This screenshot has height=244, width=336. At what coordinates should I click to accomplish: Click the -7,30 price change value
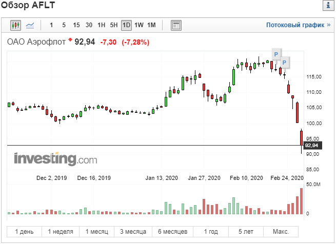(x=108, y=42)
